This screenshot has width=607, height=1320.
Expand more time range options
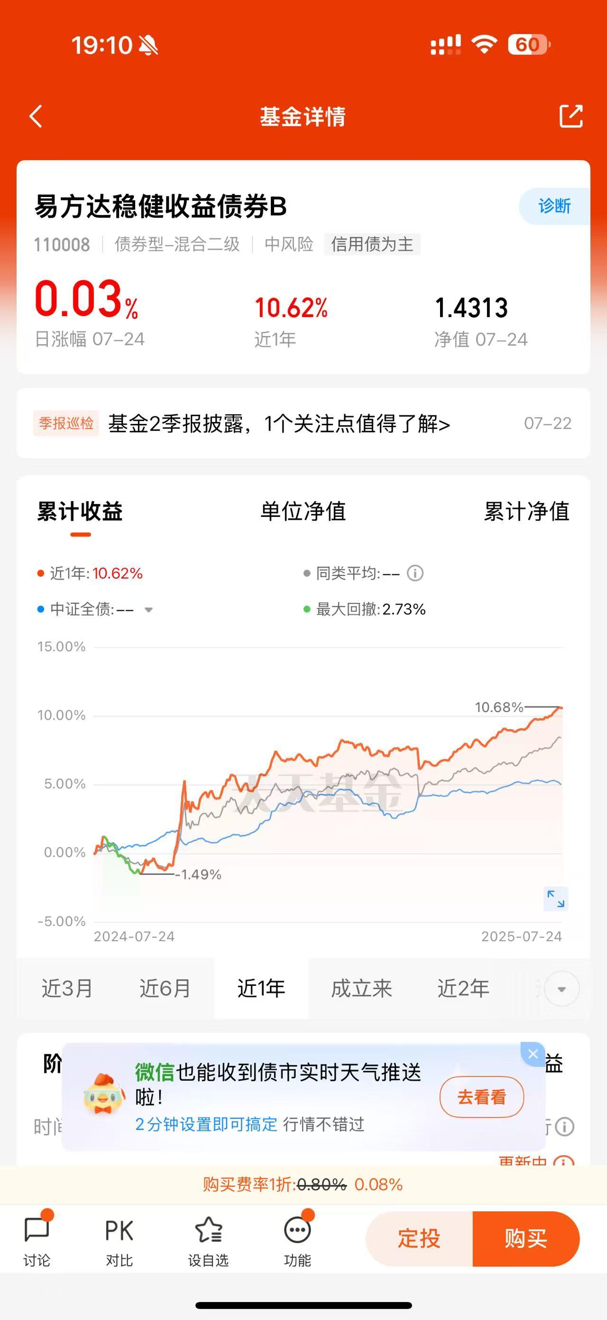tap(561, 989)
